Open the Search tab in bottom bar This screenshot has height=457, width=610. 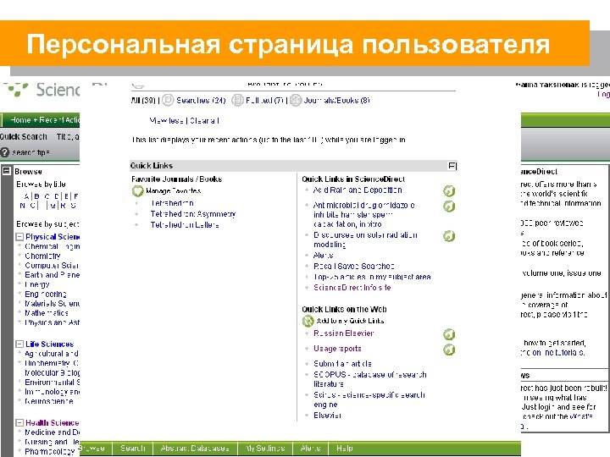[x=133, y=448]
